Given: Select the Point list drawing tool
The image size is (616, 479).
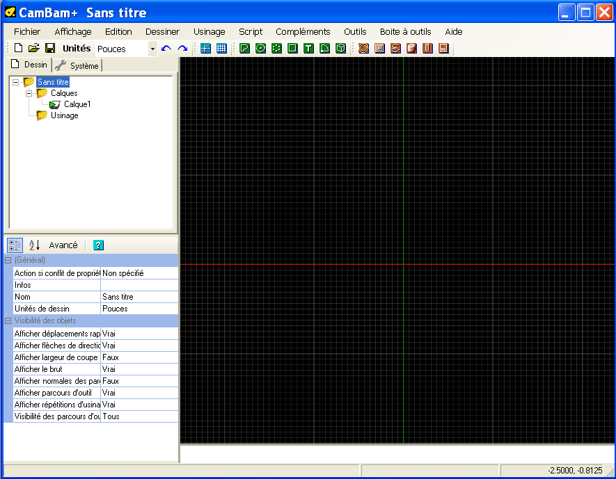Looking at the screenshot, I should coord(276,48).
